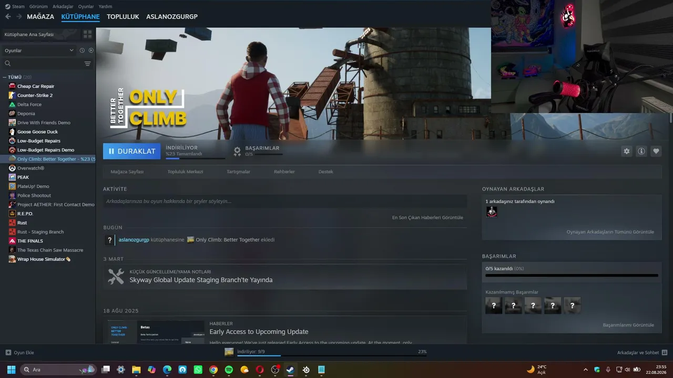Open WhatsApp from the taskbar
The height and width of the screenshot is (378, 673).
click(198, 370)
